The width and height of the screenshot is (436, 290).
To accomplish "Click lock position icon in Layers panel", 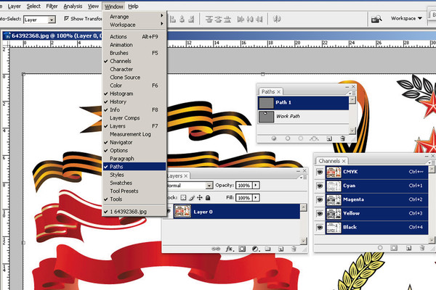I will (199, 197).
